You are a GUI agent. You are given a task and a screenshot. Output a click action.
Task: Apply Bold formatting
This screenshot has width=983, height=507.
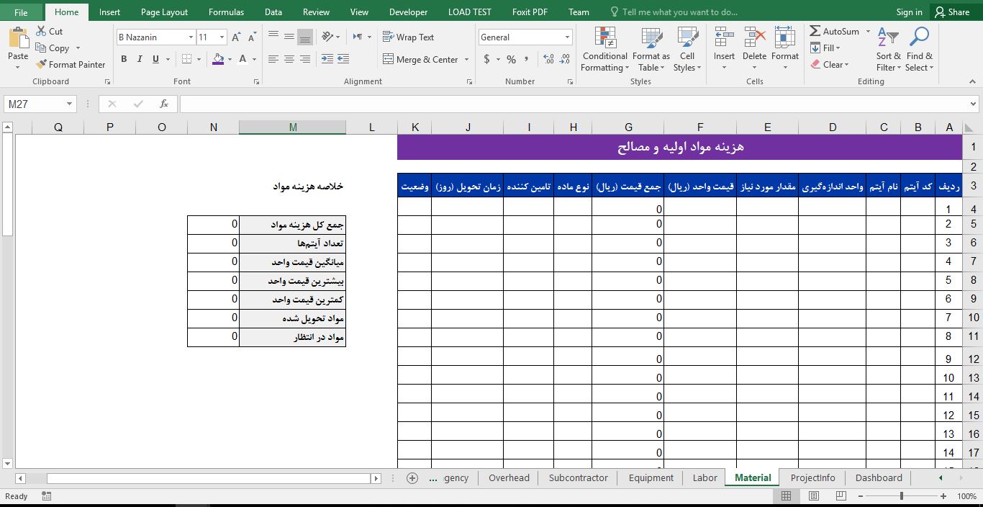(x=122, y=59)
